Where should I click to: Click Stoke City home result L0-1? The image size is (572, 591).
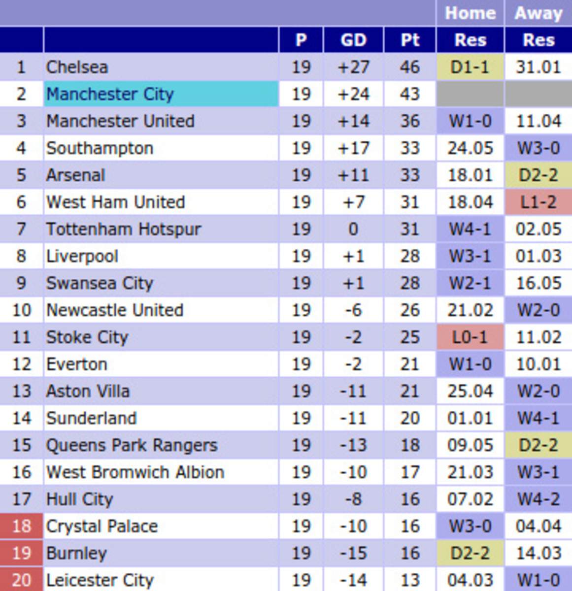470,337
